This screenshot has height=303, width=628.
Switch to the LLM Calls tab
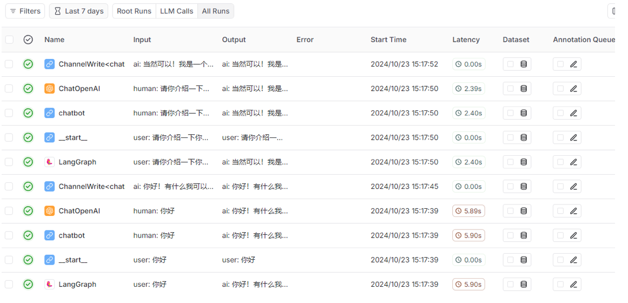coord(176,11)
